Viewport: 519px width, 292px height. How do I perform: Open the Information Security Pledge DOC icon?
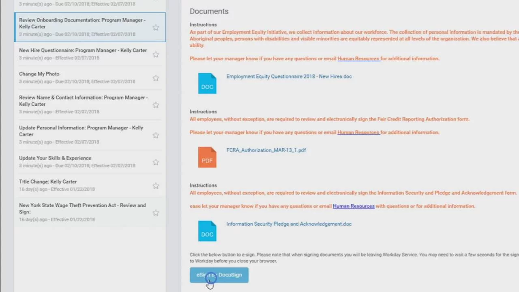pos(207,230)
